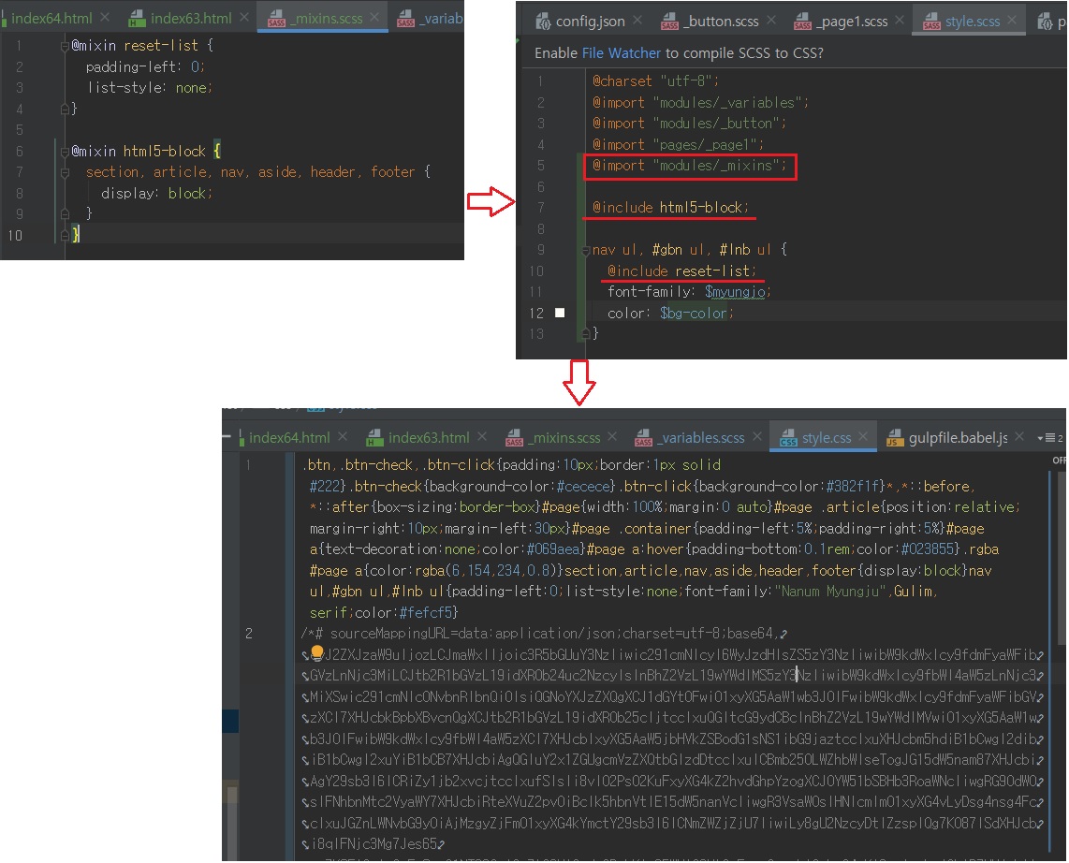Click the File Watcher link
The width and height of the screenshot is (1069, 863).
tap(621, 53)
